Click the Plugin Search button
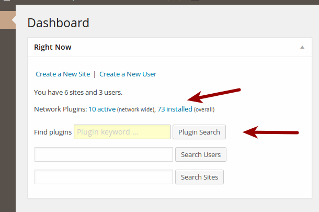 199,132
